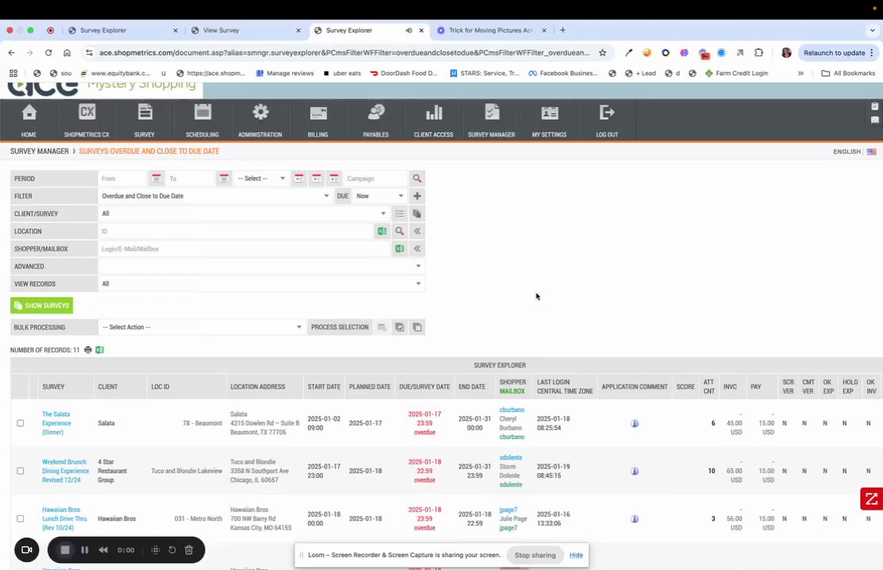
Task: Open a new browser tab
Action: pyautogui.click(x=562, y=30)
